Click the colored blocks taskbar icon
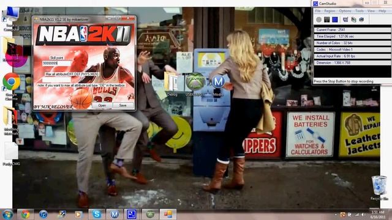 pyautogui.click(x=168, y=215)
